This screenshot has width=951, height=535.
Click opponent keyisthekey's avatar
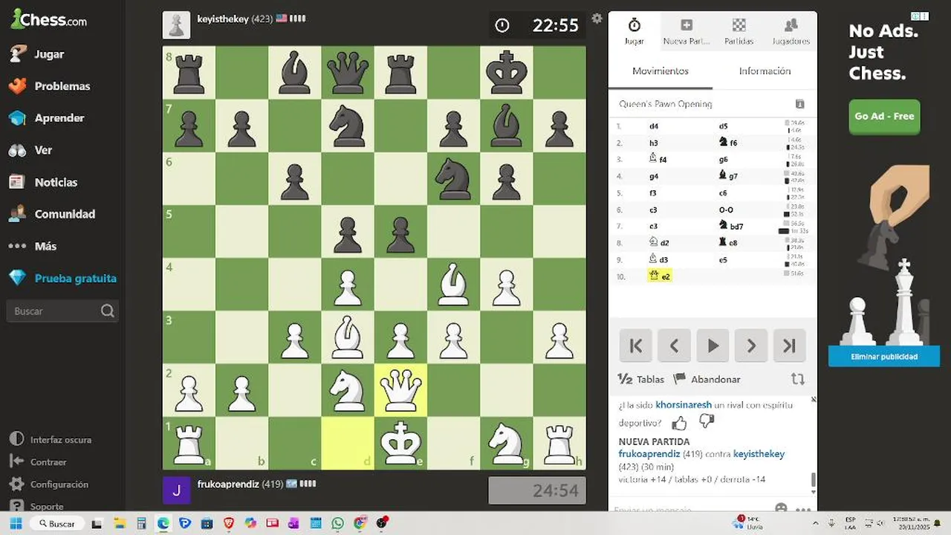[x=176, y=25]
